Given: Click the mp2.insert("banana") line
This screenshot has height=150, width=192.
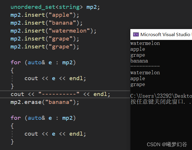Looking at the screenshot, I should tap(47, 23).
